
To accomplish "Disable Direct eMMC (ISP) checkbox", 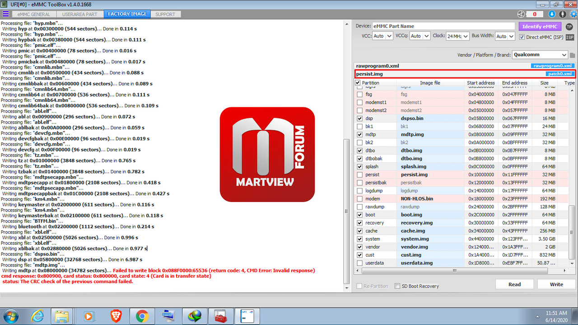I will pyautogui.click(x=522, y=37).
